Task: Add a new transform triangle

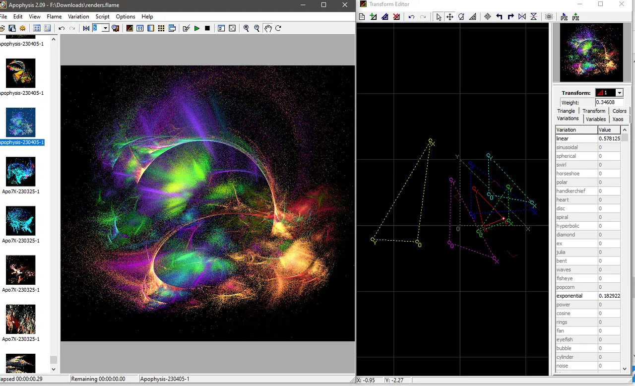Action: [374, 17]
